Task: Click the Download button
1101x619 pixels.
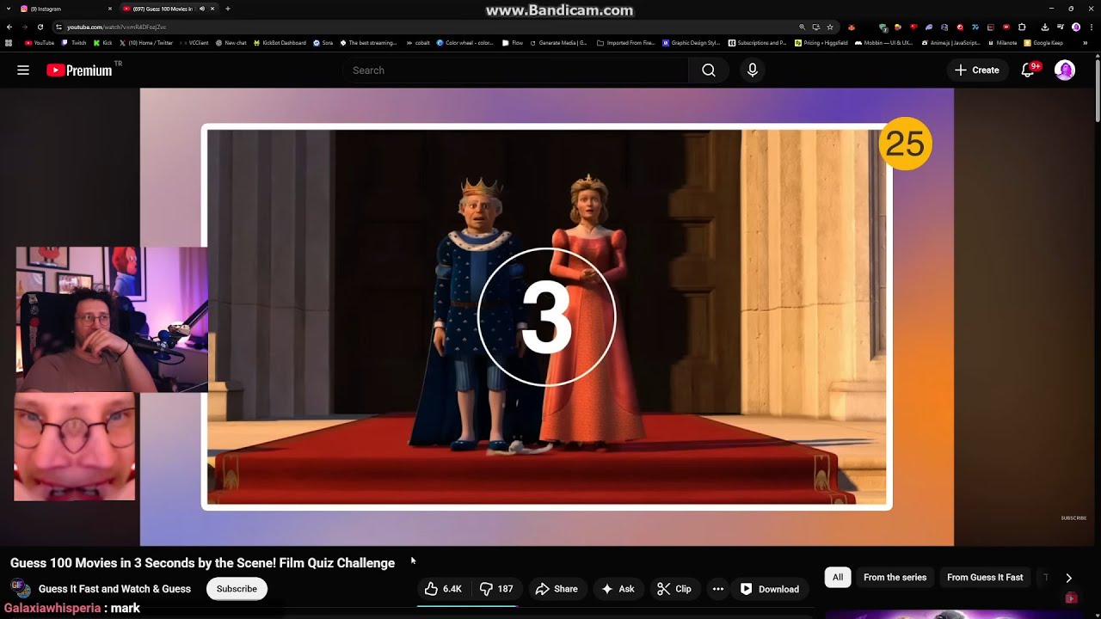Action: point(770,589)
